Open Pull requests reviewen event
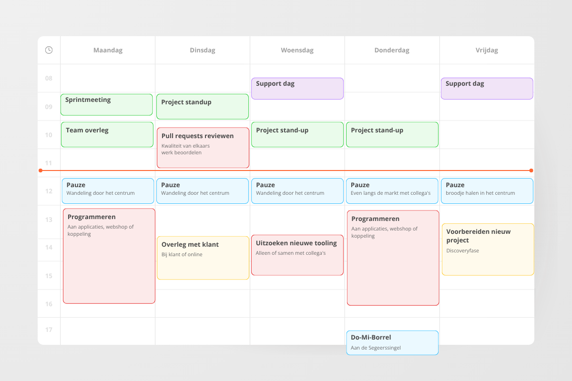The height and width of the screenshot is (381, 572). pyautogui.click(x=203, y=148)
